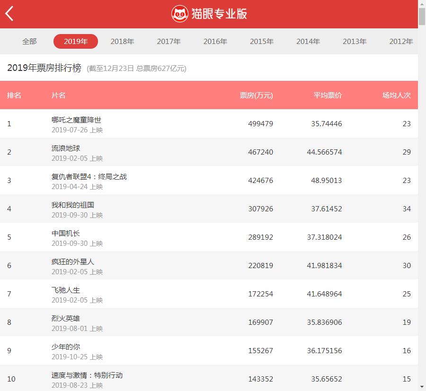Click the 2019-08-23 上映 release date
The width and height of the screenshot is (426, 391).
click(77, 385)
